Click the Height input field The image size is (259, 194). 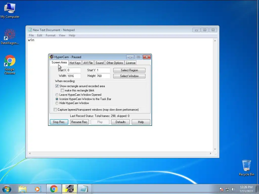point(103,76)
